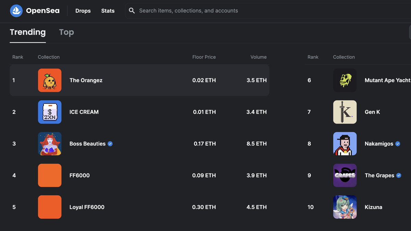This screenshot has height=231, width=411.
Task: Open the Drops menu item
Action: [83, 11]
